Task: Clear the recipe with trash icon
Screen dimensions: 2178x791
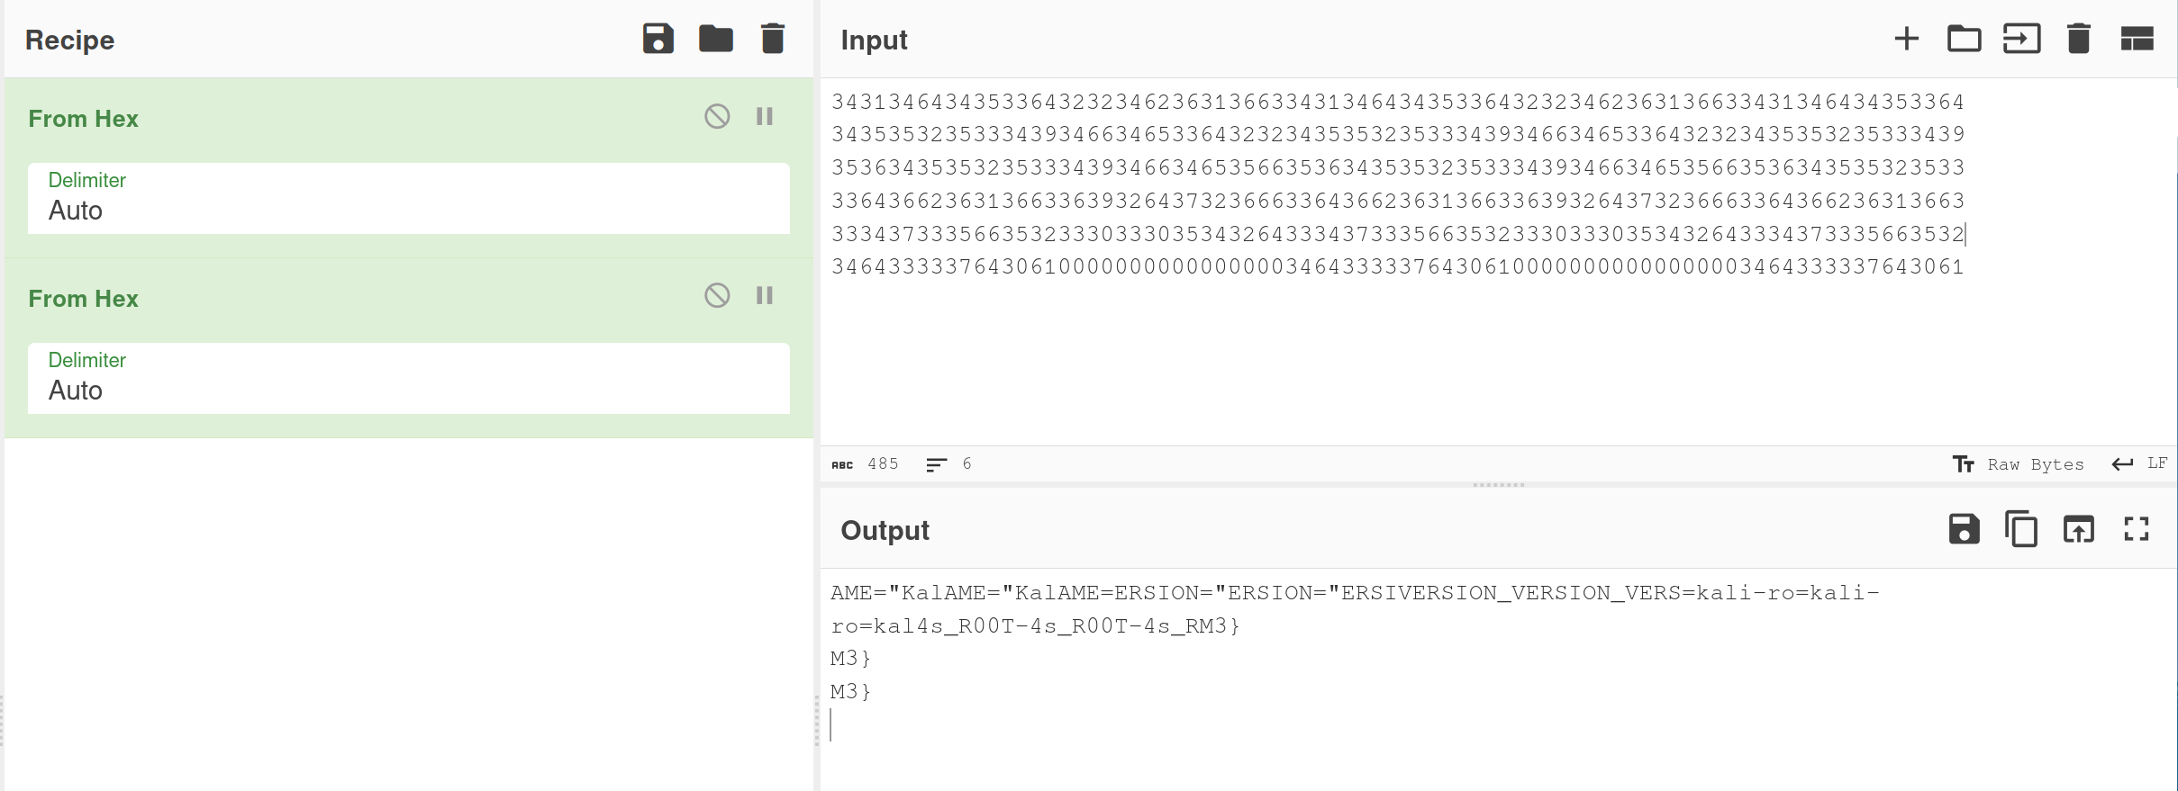Action: pos(772,39)
